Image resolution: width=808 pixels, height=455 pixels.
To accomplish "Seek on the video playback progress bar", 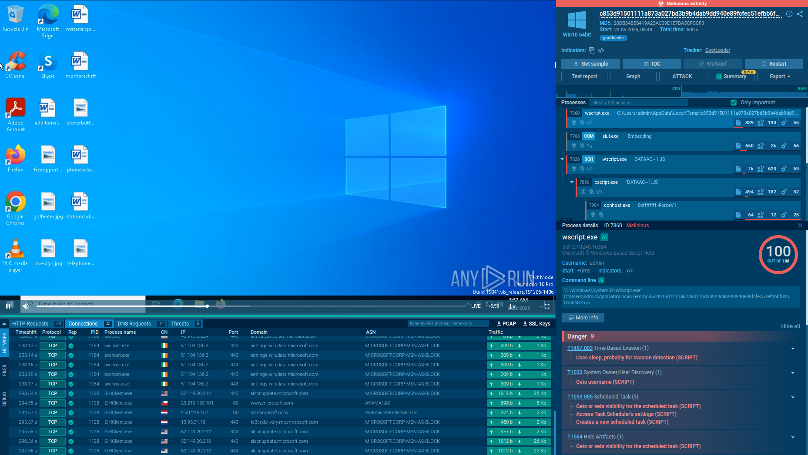I will [x=305, y=306].
